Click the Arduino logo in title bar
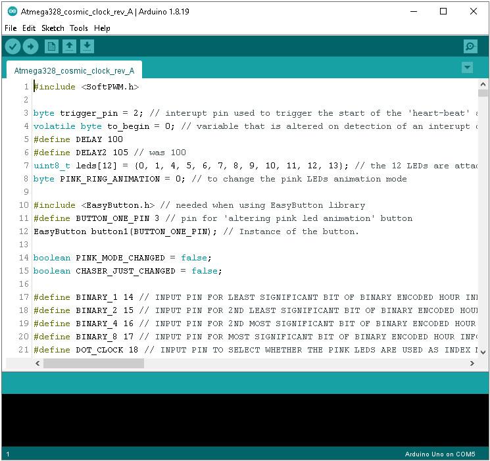 (12, 12)
